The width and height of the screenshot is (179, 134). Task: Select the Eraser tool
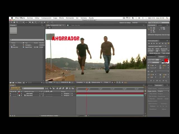click(x=45, y=22)
